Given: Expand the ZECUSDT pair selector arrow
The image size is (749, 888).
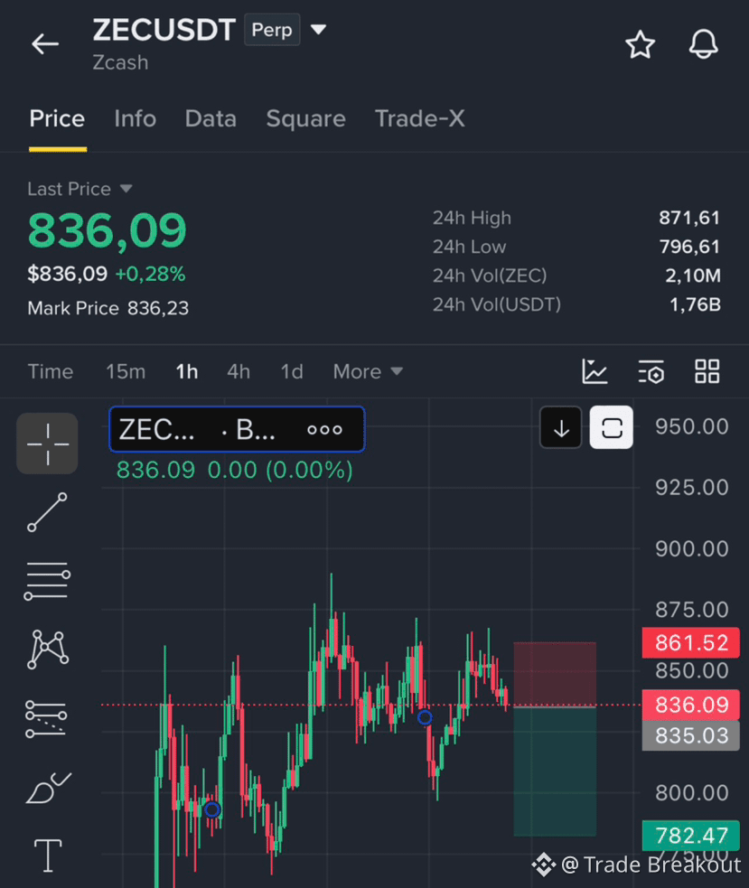Looking at the screenshot, I should point(318,30).
